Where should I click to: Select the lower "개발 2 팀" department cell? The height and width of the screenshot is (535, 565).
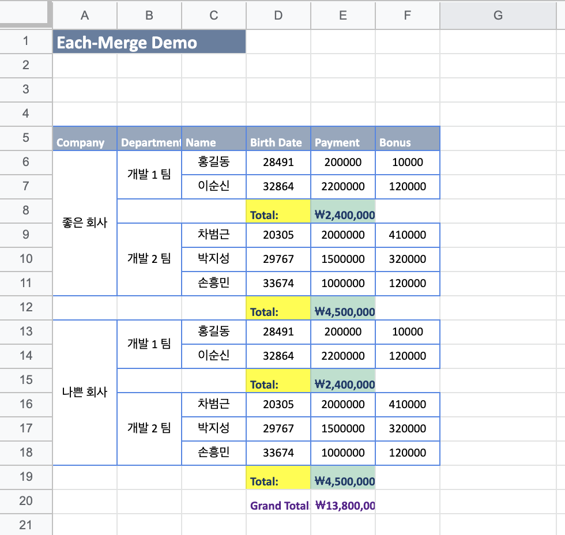pyautogui.click(x=149, y=428)
